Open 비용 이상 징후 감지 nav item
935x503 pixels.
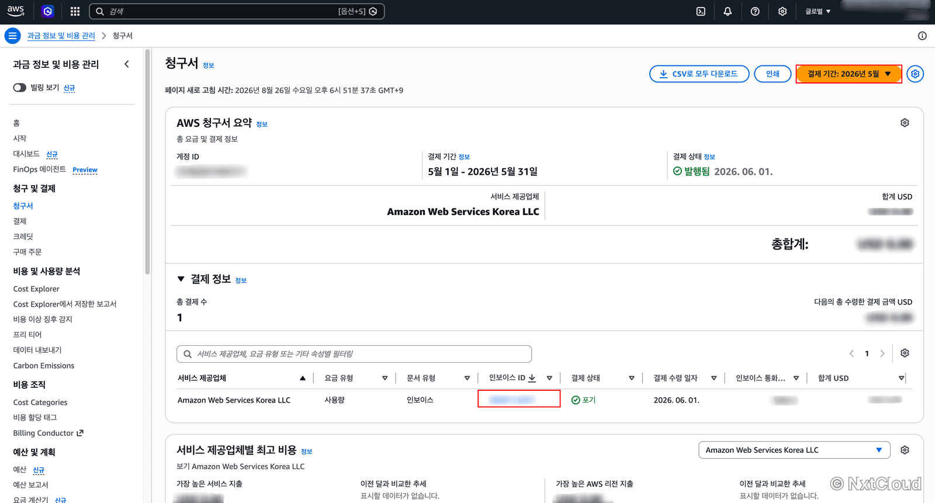tap(43, 319)
